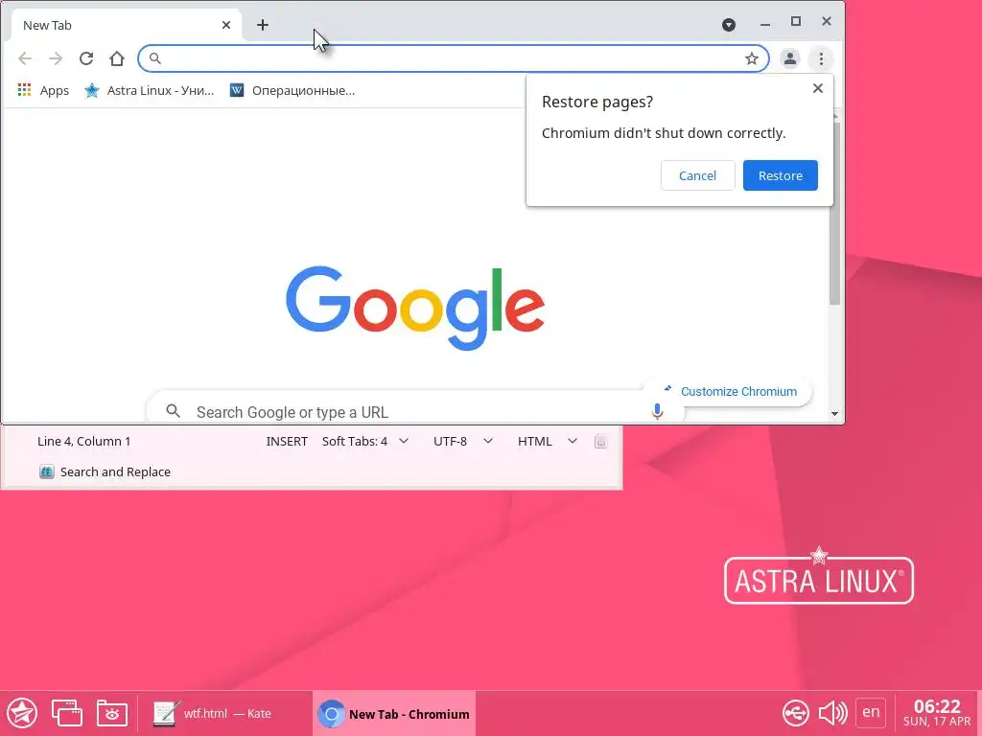Click the Restore button
Image resolution: width=982 pixels, height=736 pixels.
(x=781, y=175)
